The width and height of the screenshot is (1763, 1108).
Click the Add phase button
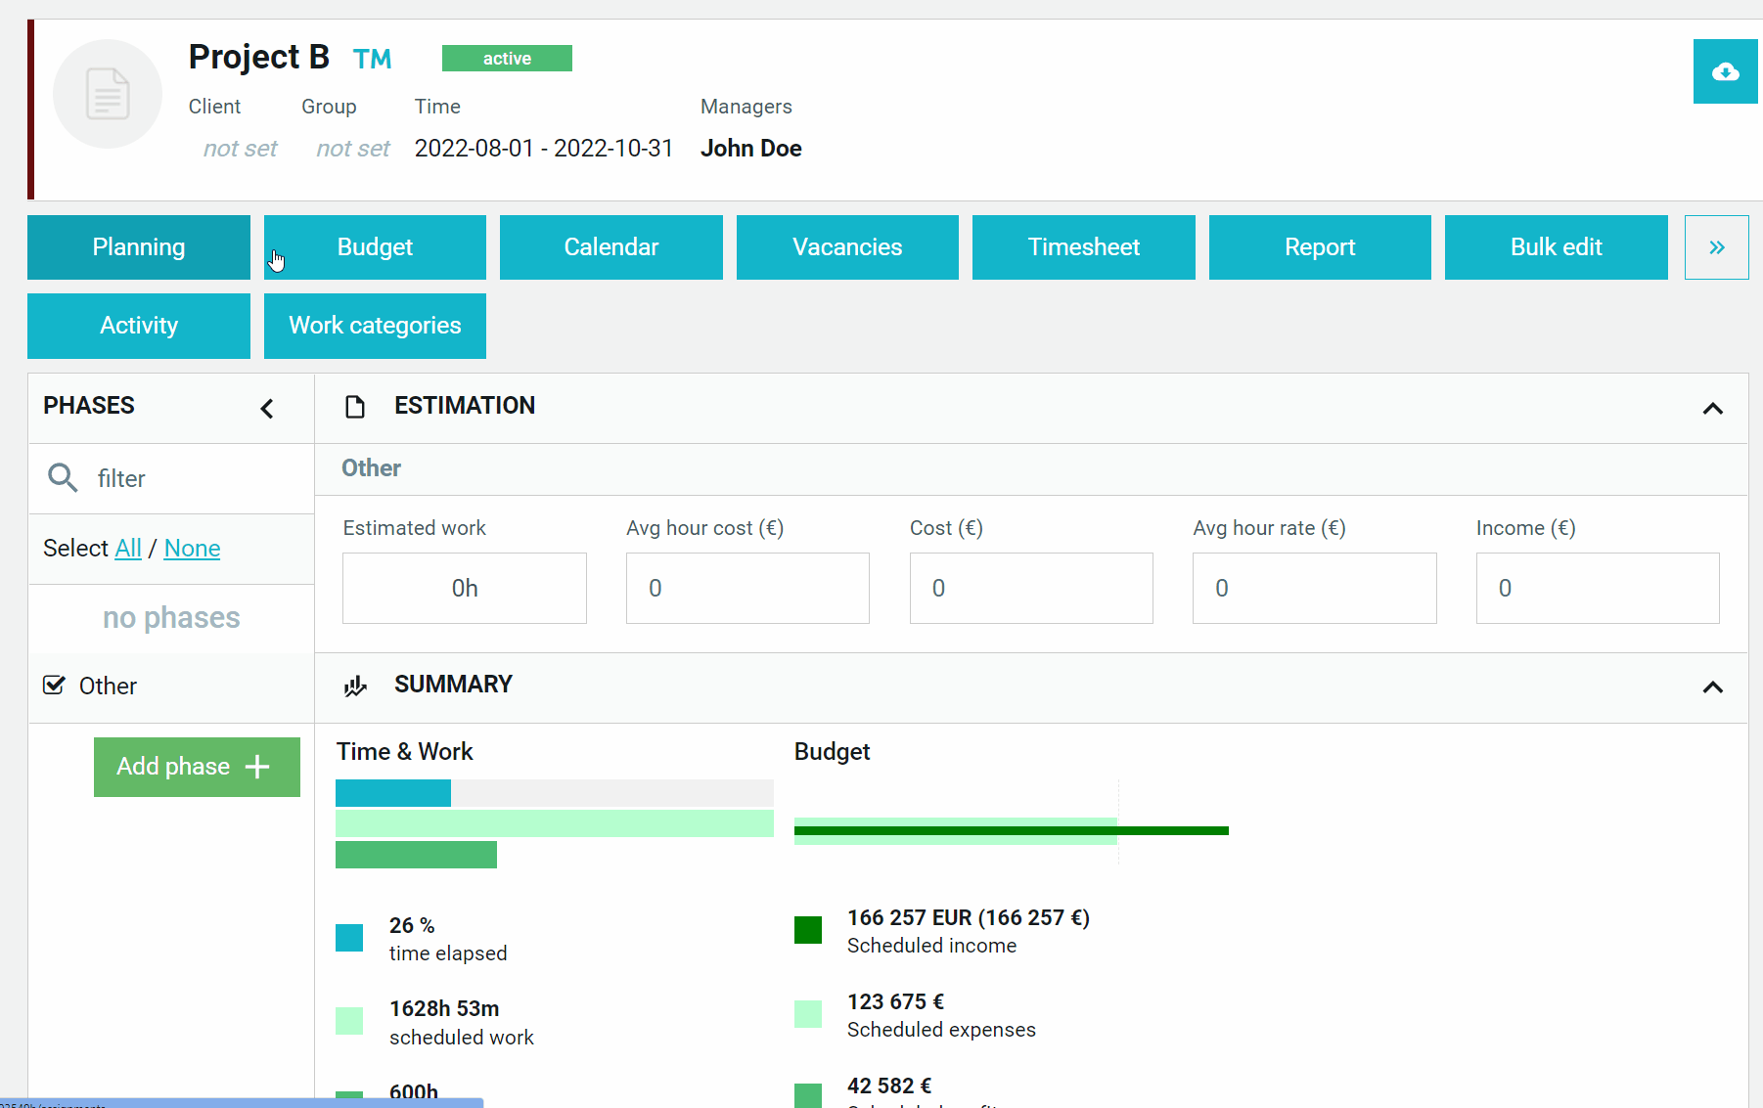pyautogui.click(x=197, y=767)
